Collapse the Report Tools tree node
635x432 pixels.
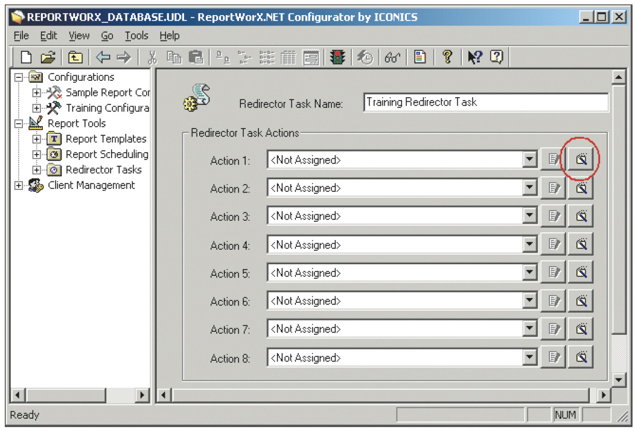19,124
